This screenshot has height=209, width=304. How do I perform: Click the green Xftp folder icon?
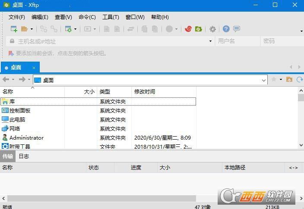198,29
